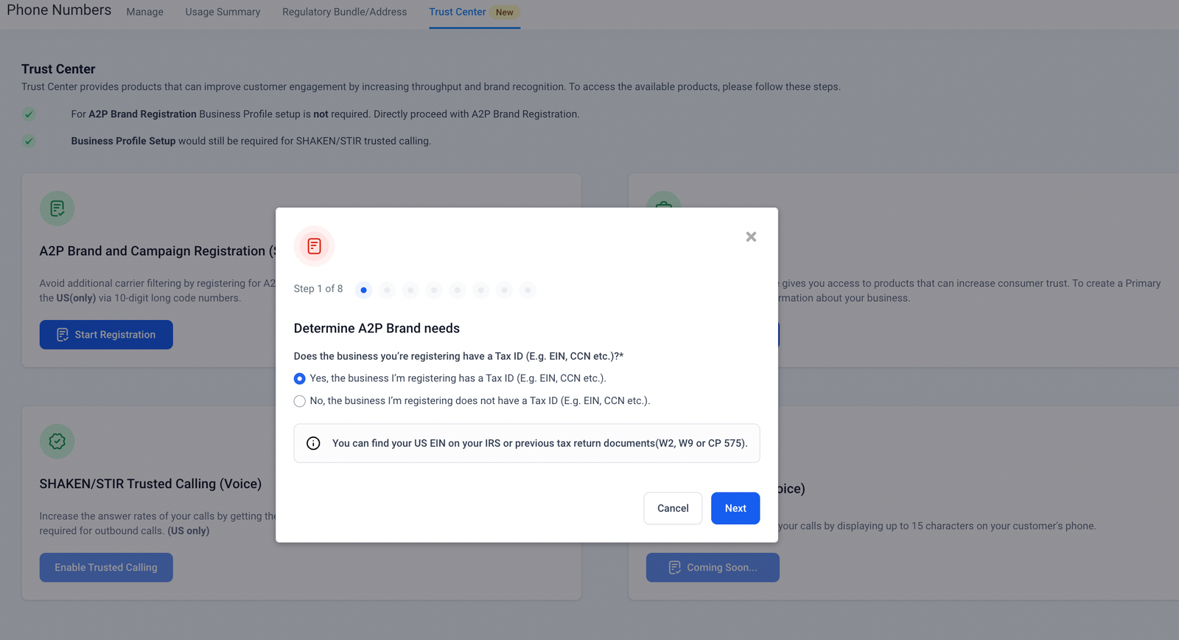Screen dimensions: 1179x640
Task: Select 'Yes, has a Tax ID' option
Action: click(300, 379)
